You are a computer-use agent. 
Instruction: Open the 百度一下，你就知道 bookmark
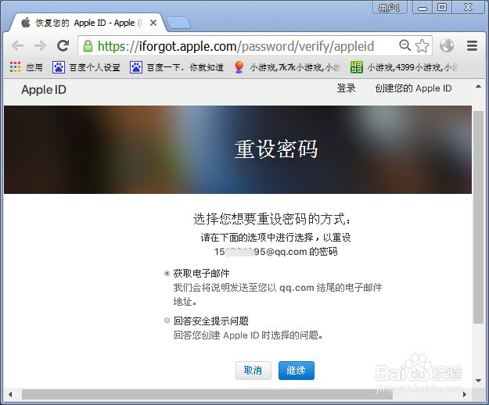pos(177,67)
